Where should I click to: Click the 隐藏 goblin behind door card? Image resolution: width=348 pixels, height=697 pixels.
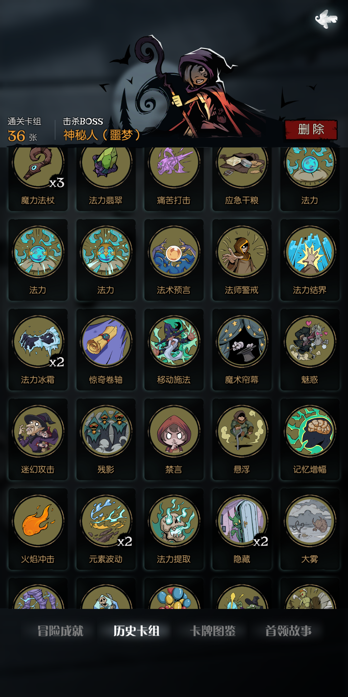point(242,529)
